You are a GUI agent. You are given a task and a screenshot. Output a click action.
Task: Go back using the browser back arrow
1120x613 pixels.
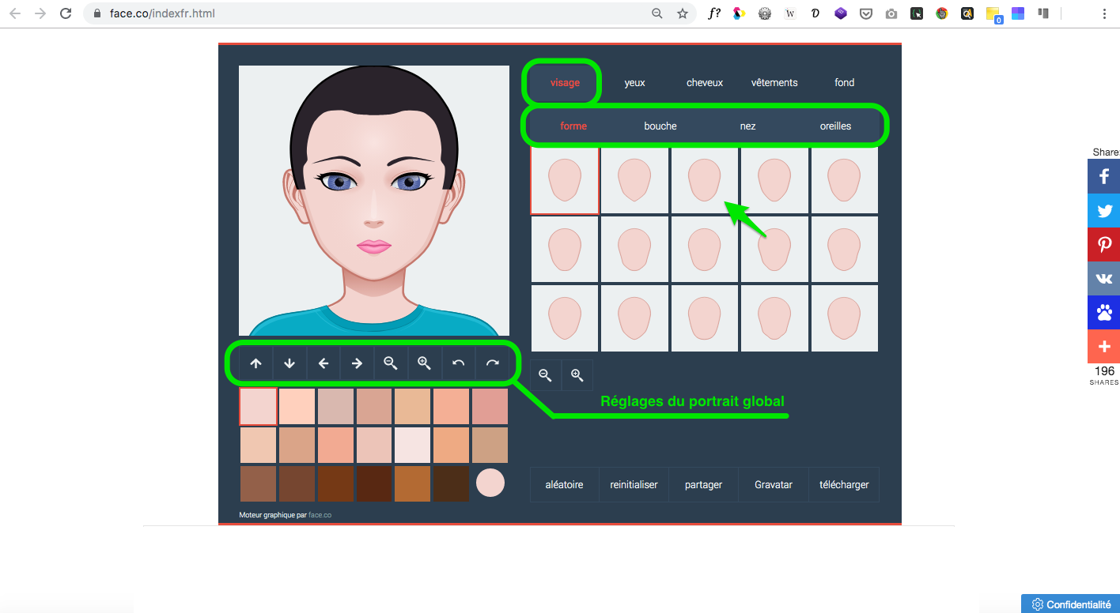15,13
